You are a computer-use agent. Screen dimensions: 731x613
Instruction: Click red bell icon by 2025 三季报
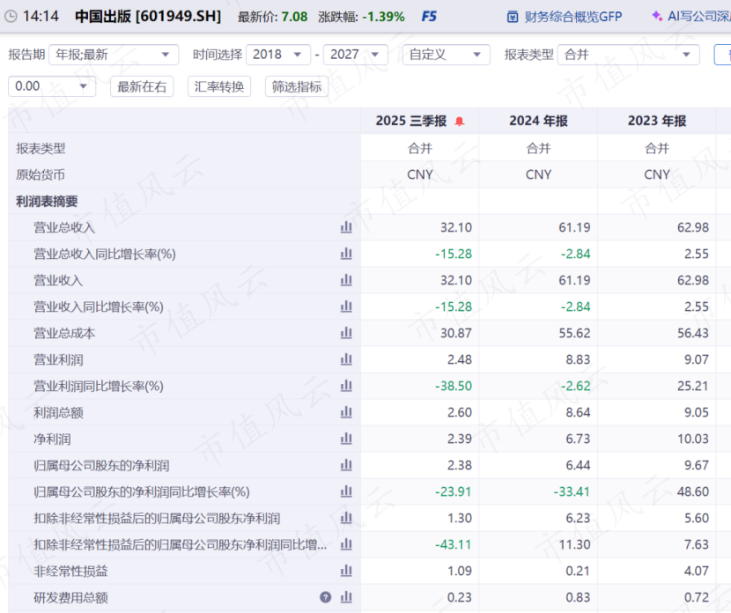pyautogui.click(x=459, y=122)
